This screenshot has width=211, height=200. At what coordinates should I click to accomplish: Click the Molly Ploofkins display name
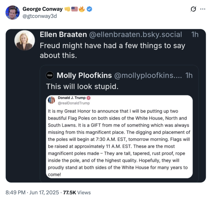coord(83,75)
